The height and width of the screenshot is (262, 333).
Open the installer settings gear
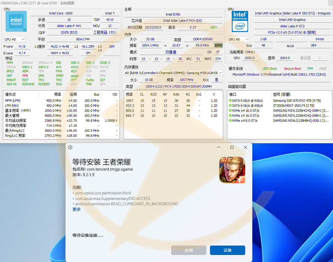70,147
